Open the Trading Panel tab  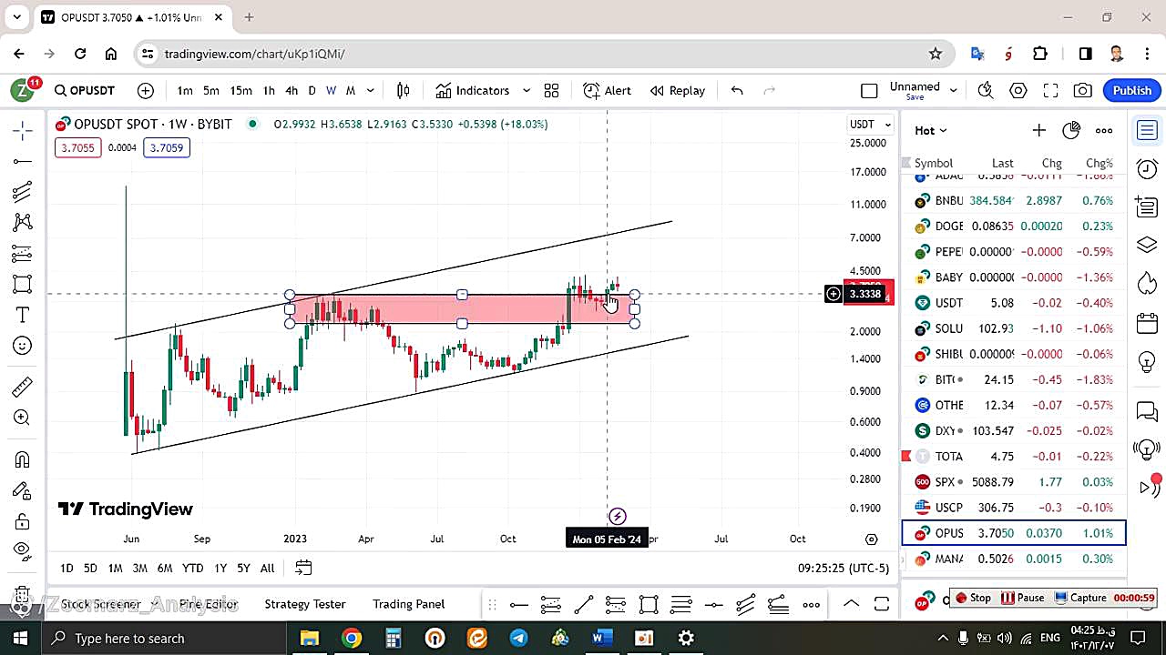pos(408,604)
